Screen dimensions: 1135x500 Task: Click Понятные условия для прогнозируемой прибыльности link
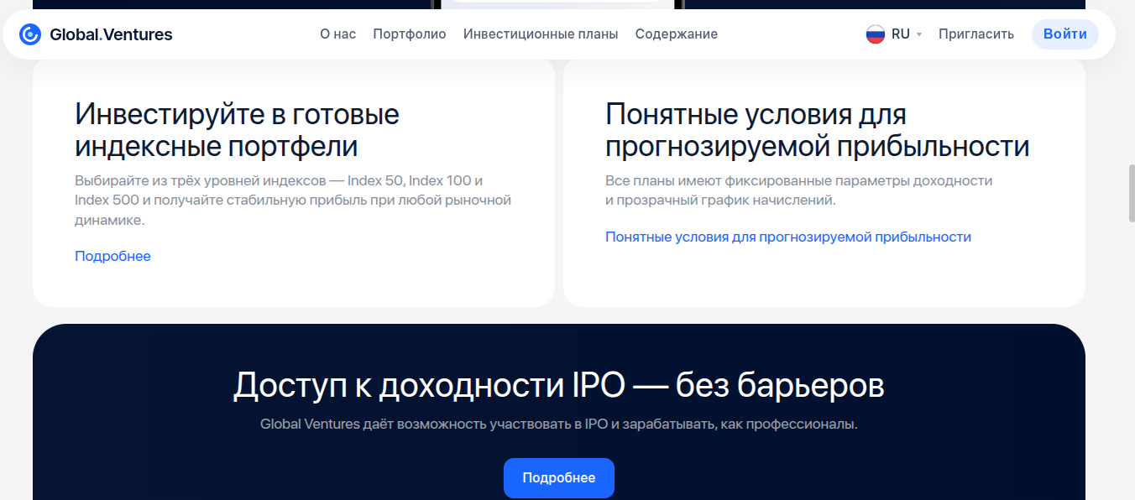[x=788, y=236]
